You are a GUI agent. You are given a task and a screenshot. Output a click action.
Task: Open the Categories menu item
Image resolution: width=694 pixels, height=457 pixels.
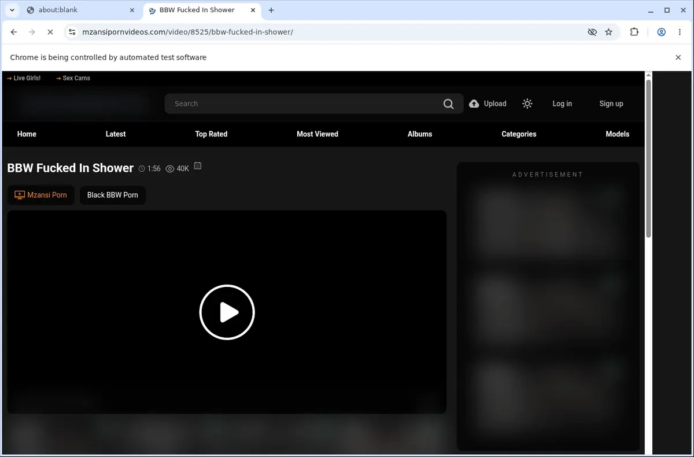[519, 134]
